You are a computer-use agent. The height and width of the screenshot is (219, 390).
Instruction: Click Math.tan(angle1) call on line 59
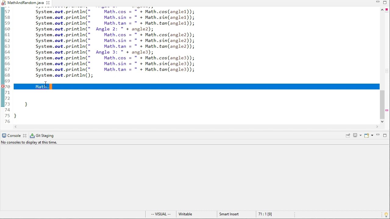tap(168, 23)
